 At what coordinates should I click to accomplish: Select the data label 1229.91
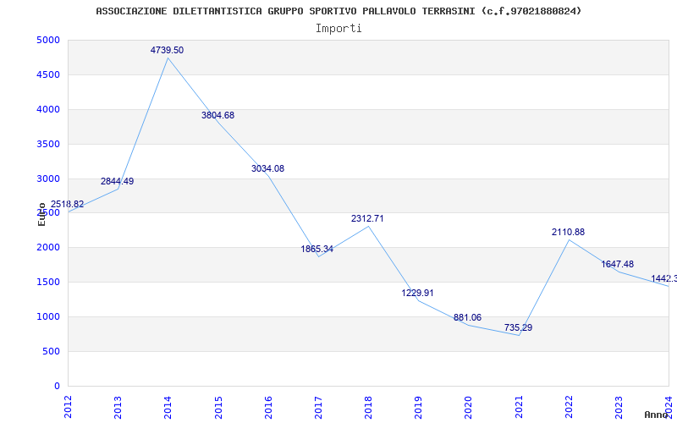[x=417, y=293]
